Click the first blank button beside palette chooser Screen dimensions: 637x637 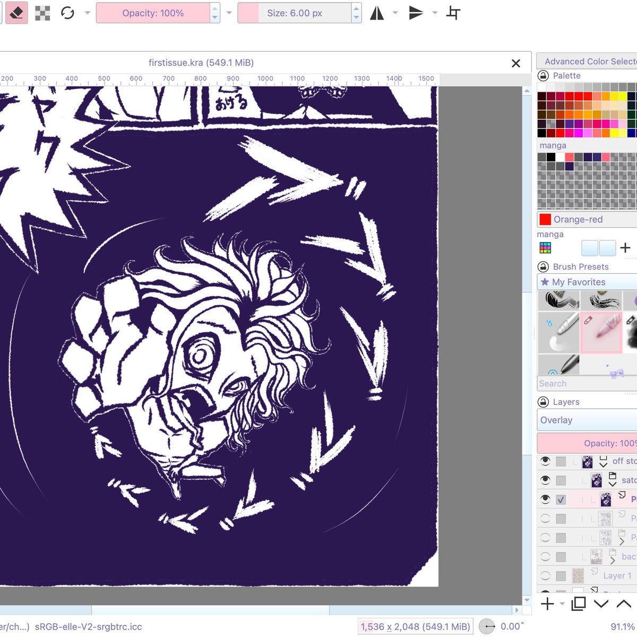pos(590,248)
